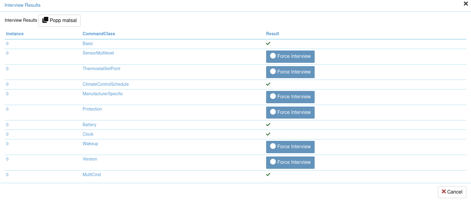This screenshot has width=471, height=200.
Task: Select the radio circle on Protection's Force Interview
Action: pos(273,111)
